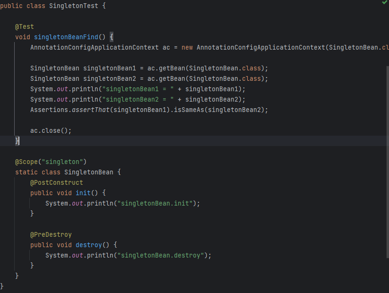Click the SingletonTest class name

click(x=73, y=6)
